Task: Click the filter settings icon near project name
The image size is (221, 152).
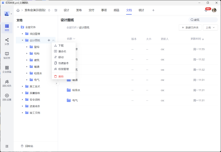Action: tap(56, 10)
